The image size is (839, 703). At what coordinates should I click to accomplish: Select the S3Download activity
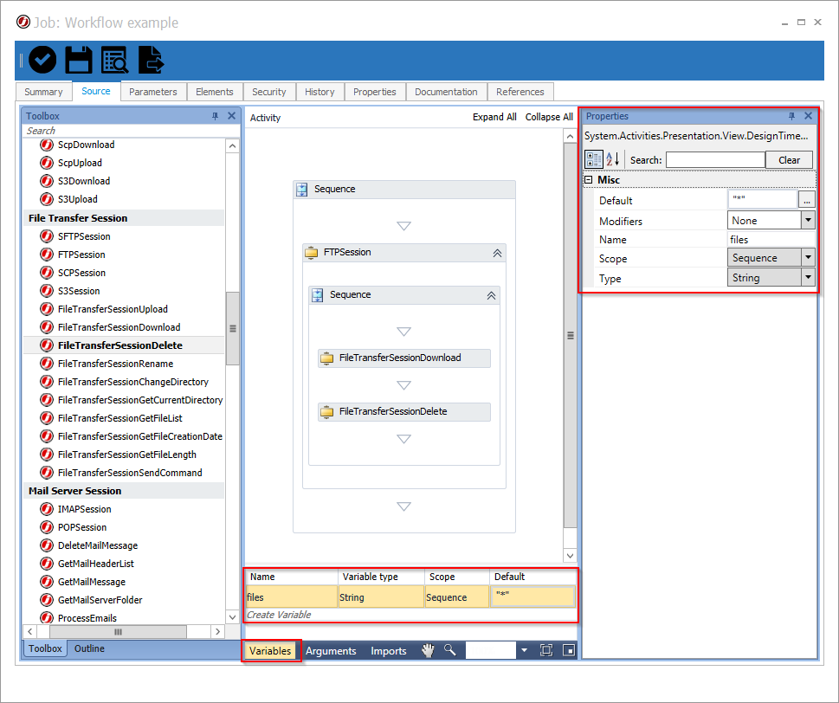84,181
